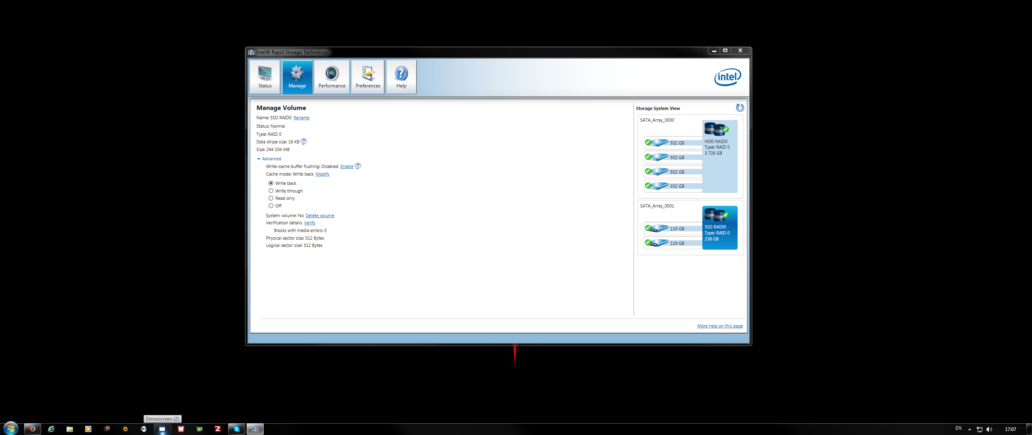This screenshot has width=1032, height=435.
Task: Open Windows Explorer folder icon in taskbar
Action: point(70,429)
